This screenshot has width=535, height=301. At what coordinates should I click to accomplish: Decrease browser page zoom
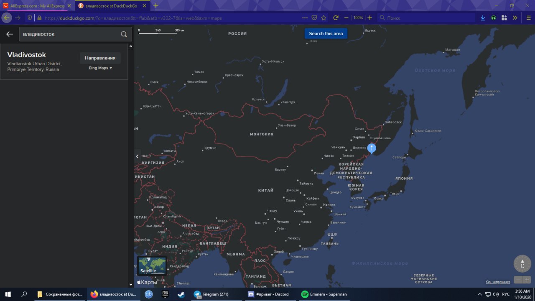pyautogui.click(x=346, y=18)
